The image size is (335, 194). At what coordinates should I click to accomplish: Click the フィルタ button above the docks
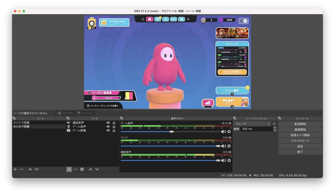point(85,113)
